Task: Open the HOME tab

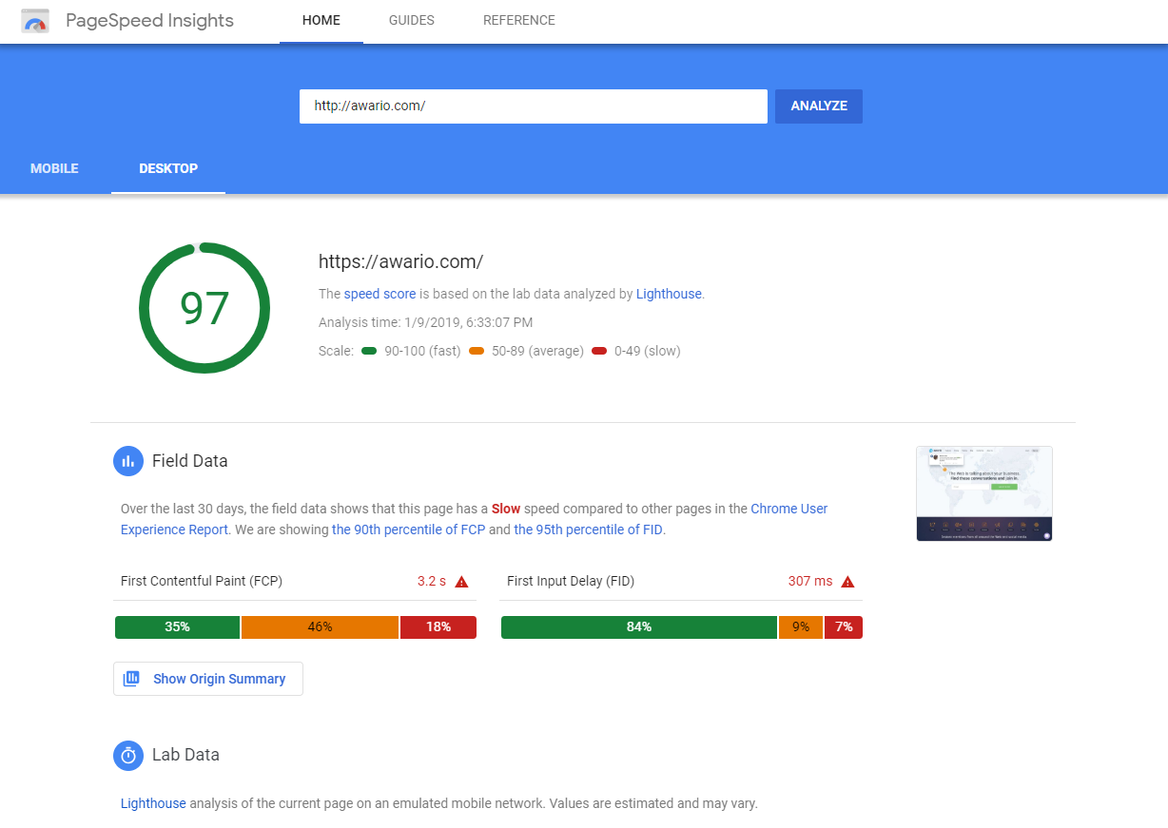Action: click(321, 21)
